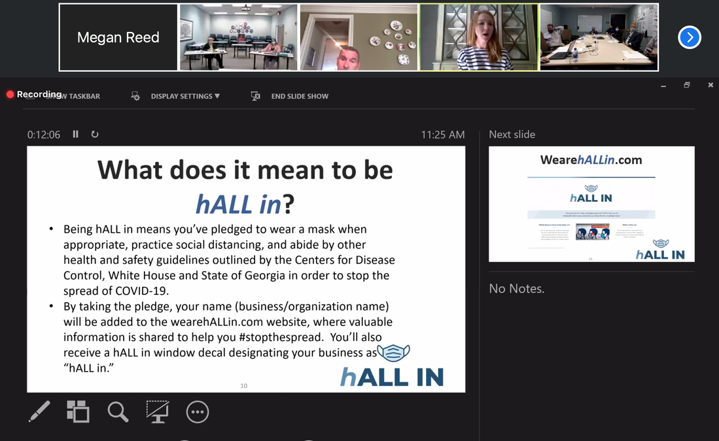Expand the Display Settings dropdown

pos(185,96)
